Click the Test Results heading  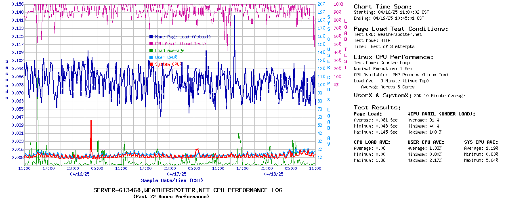click(377, 107)
